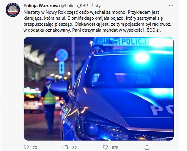Click the "1 sty" tweet date

[x=96, y=6]
